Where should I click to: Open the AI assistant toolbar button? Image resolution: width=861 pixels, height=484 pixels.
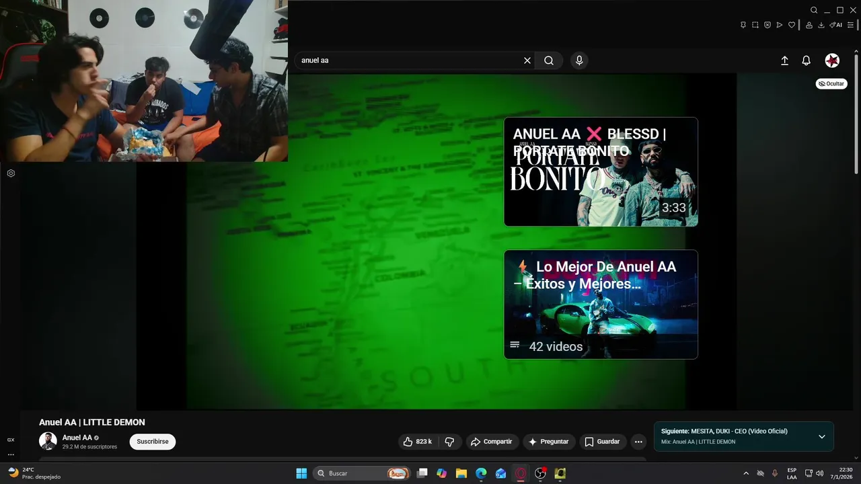coord(835,25)
